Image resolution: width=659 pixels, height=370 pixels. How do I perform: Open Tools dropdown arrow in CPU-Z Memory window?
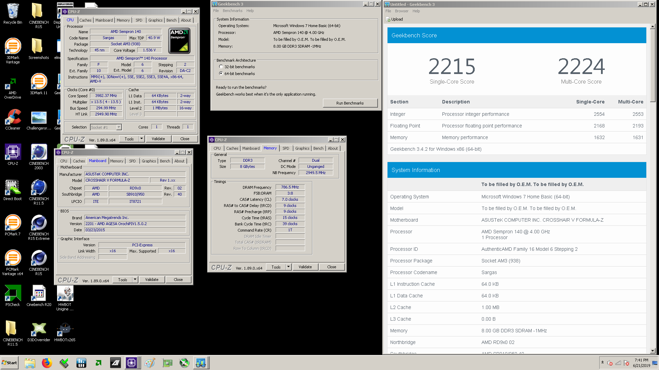tap(288, 267)
